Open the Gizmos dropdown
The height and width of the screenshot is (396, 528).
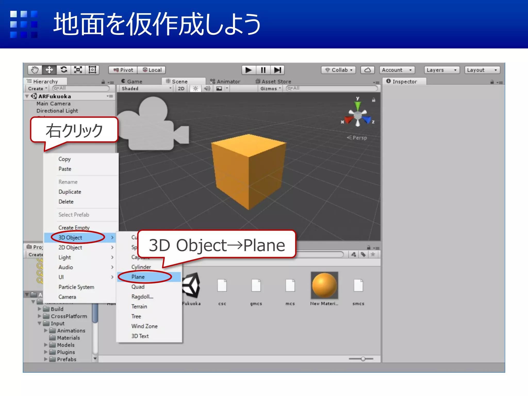(x=270, y=88)
